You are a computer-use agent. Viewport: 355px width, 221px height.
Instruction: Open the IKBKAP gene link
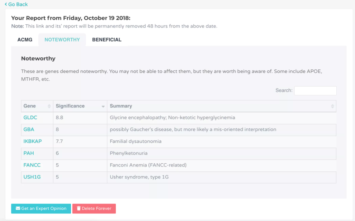click(x=33, y=141)
